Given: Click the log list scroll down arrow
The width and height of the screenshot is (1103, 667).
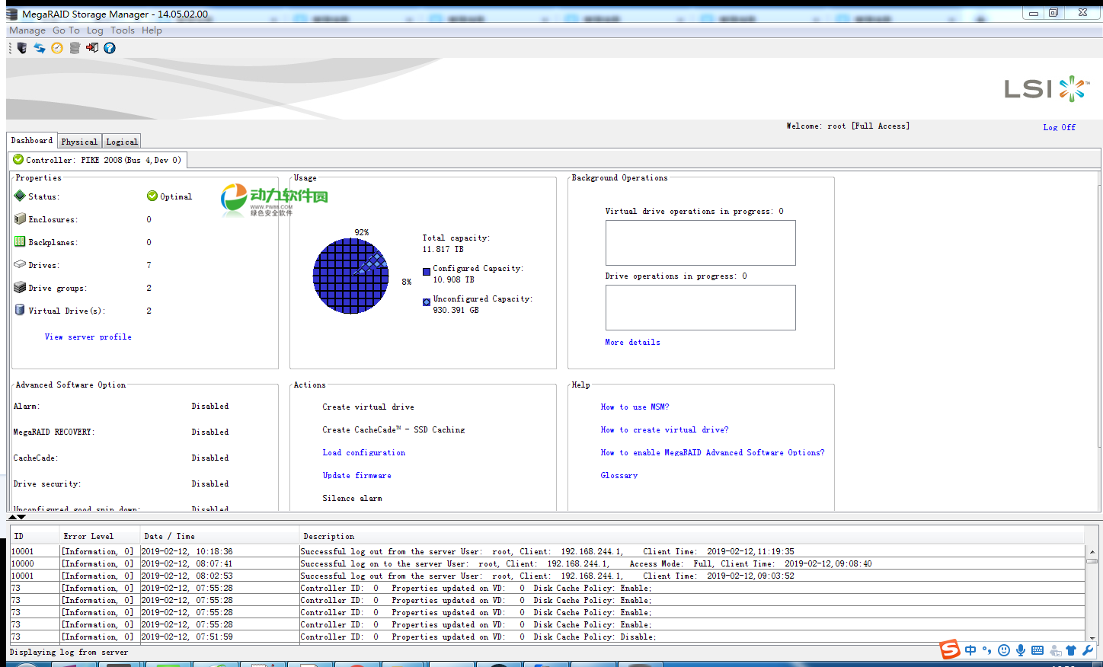Looking at the screenshot, I should click(x=1092, y=637).
